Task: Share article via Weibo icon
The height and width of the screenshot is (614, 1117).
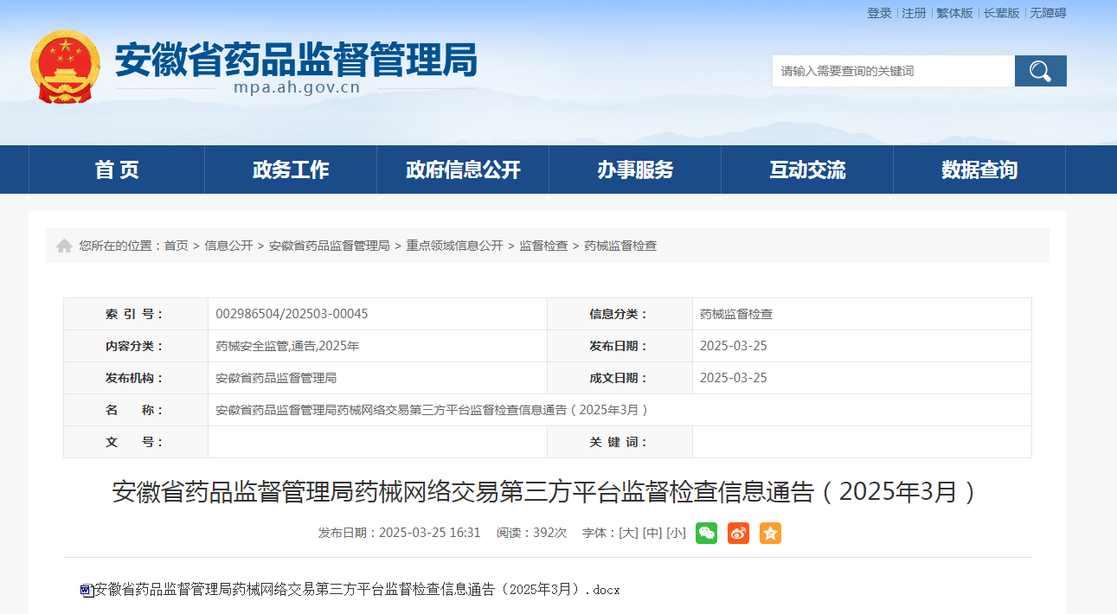Action: click(738, 533)
